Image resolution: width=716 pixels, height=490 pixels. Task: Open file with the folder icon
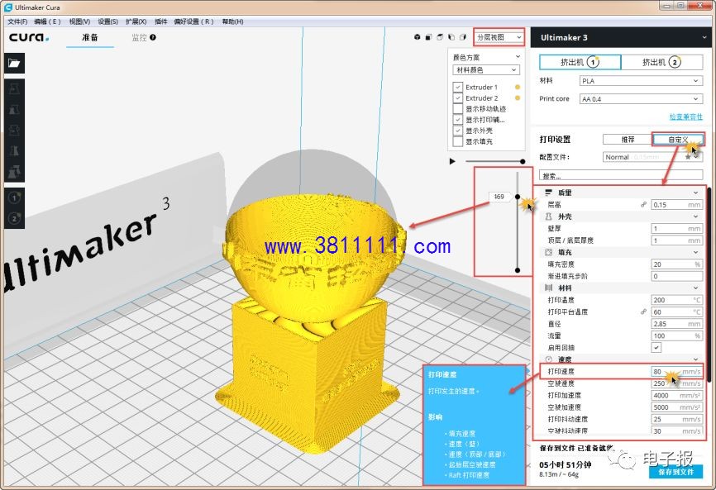point(14,63)
